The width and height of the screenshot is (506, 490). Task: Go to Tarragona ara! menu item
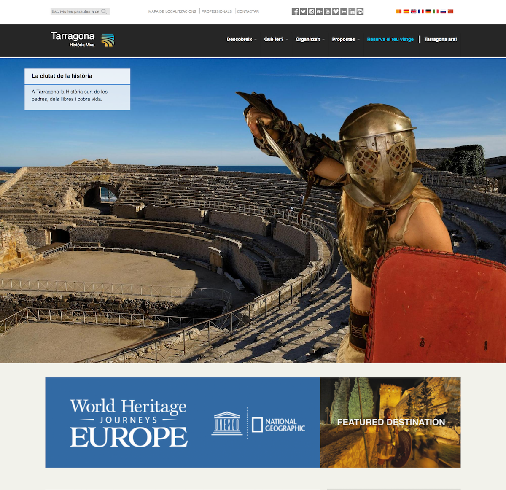tap(440, 39)
